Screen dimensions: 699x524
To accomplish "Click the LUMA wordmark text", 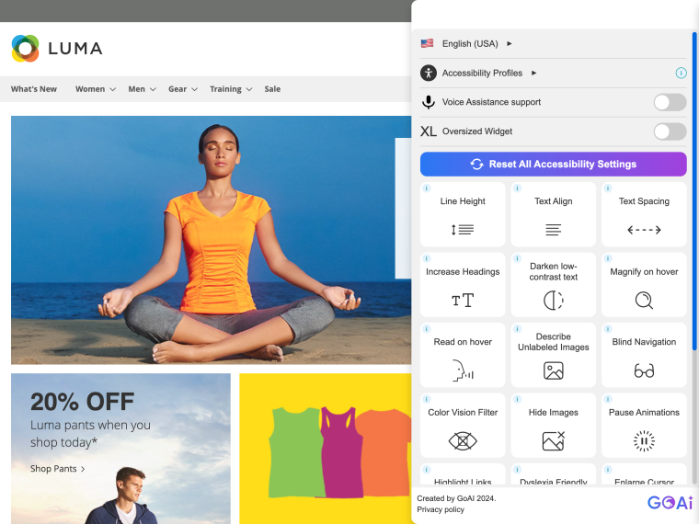I will tap(75, 48).
